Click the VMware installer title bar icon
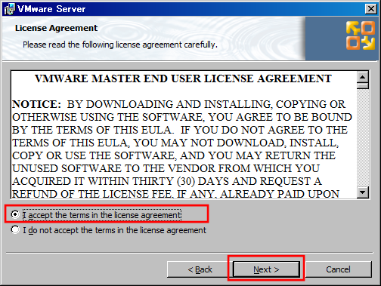381x286 pixels. pos(9,9)
